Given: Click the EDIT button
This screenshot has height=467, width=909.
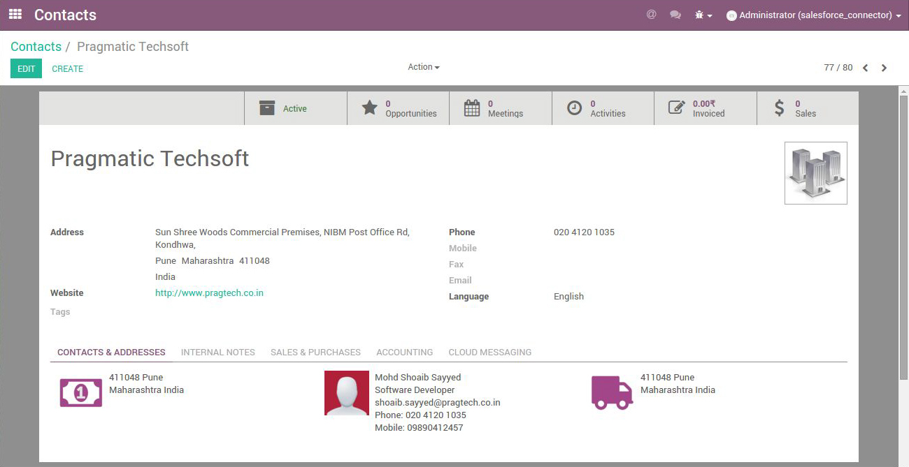Looking at the screenshot, I should coord(26,68).
